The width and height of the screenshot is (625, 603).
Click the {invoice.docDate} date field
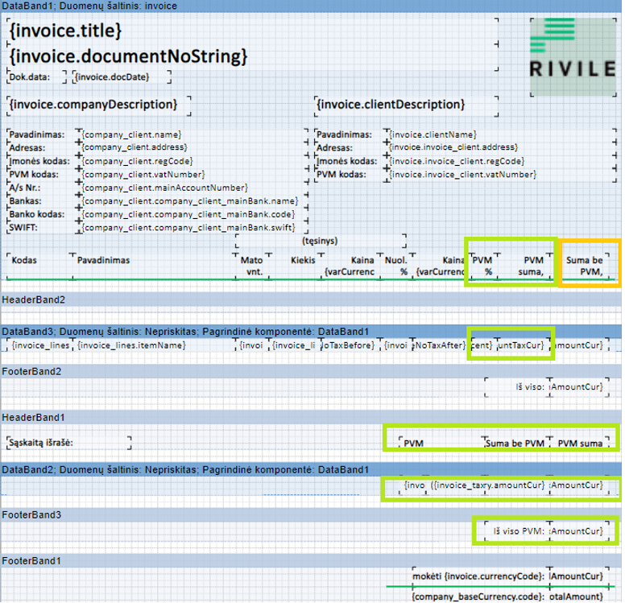pyautogui.click(x=121, y=77)
